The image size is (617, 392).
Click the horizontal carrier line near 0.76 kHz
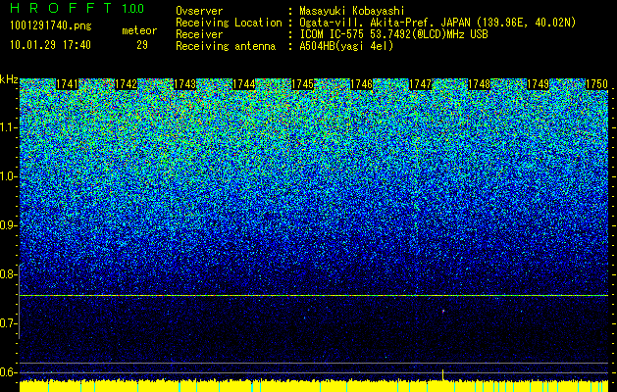coord(314,295)
